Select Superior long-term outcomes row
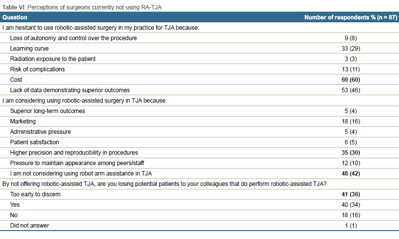399x239 pixels. click(199, 111)
